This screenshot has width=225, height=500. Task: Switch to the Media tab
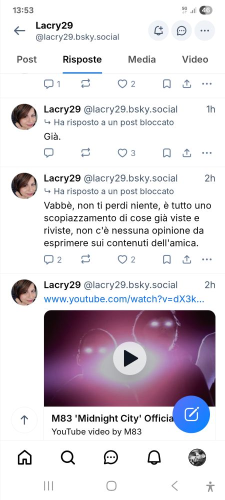[x=142, y=59]
